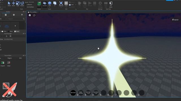Select hotbar slot 2 Basic Combat

click(x=81, y=93)
